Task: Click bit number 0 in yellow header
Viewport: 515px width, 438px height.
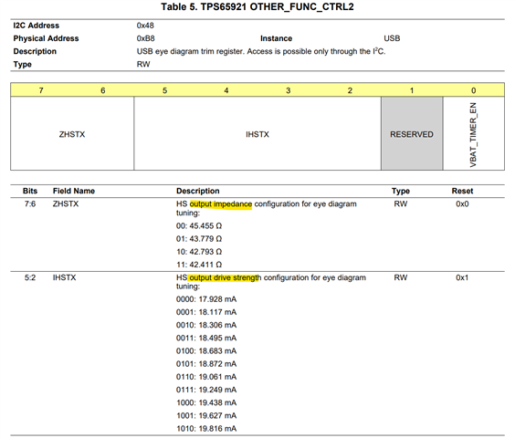Action: [473, 90]
